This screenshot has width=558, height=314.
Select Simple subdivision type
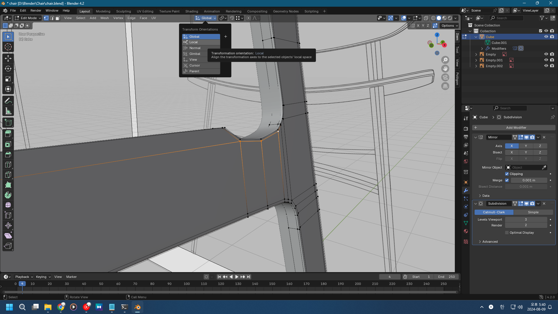pos(533,212)
